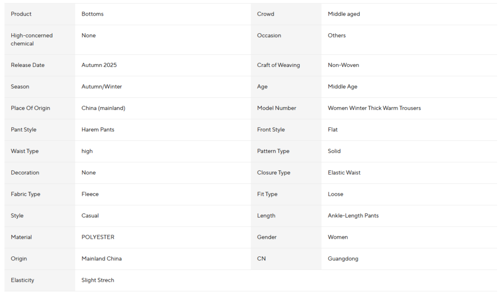Click the "High-concerned chemical" label
Viewport: 502px width, 295px height.
click(x=31, y=40)
